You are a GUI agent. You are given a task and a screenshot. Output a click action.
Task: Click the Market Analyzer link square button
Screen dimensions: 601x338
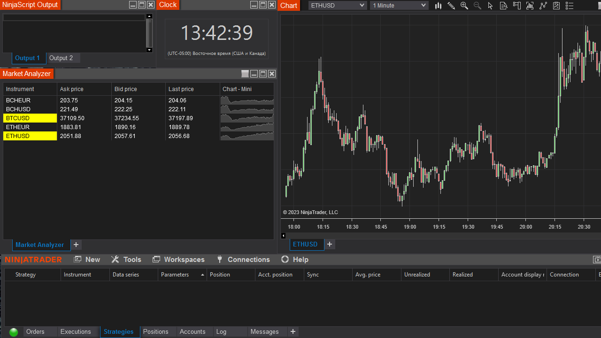pos(245,74)
